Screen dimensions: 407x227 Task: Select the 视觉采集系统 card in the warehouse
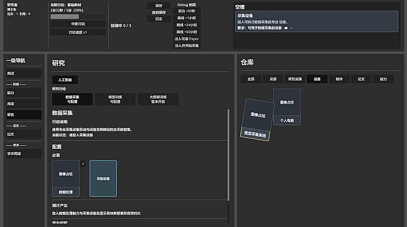tap(257, 120)
